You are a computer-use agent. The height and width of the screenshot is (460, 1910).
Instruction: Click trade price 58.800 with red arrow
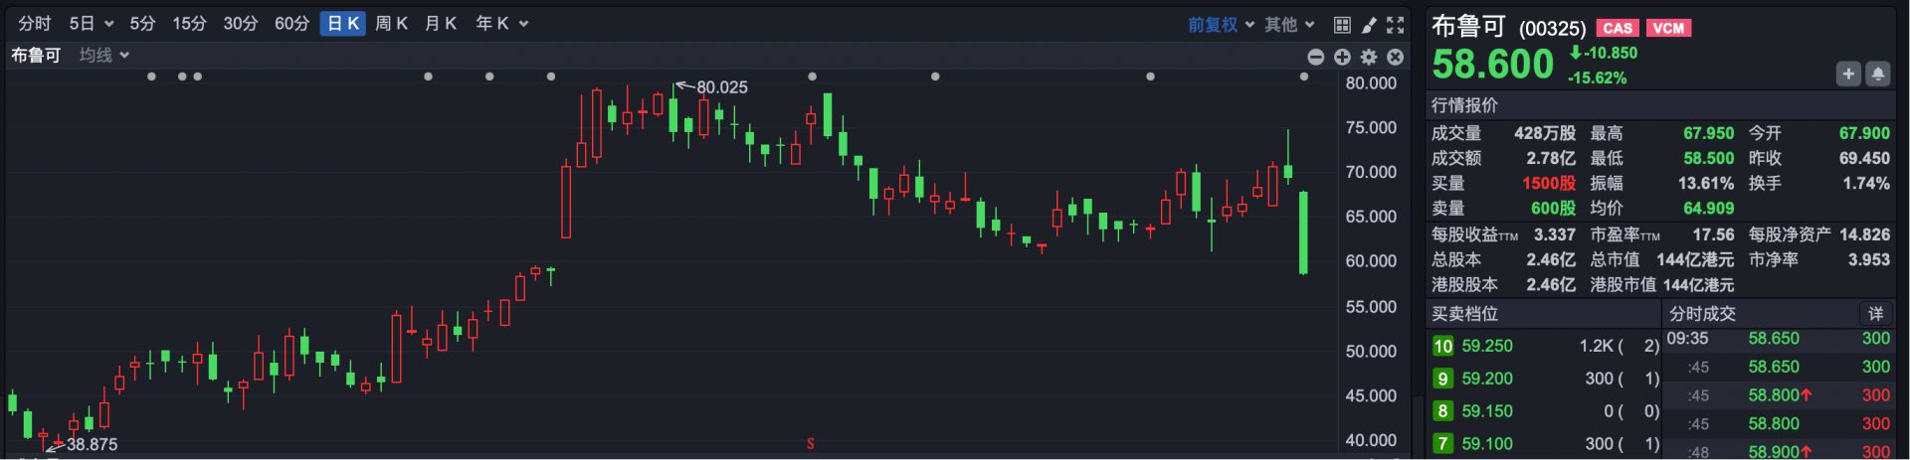[1781, 395]
